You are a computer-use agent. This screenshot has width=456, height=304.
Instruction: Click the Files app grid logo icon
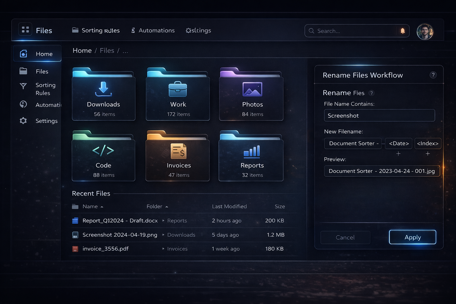click(25, 29)
